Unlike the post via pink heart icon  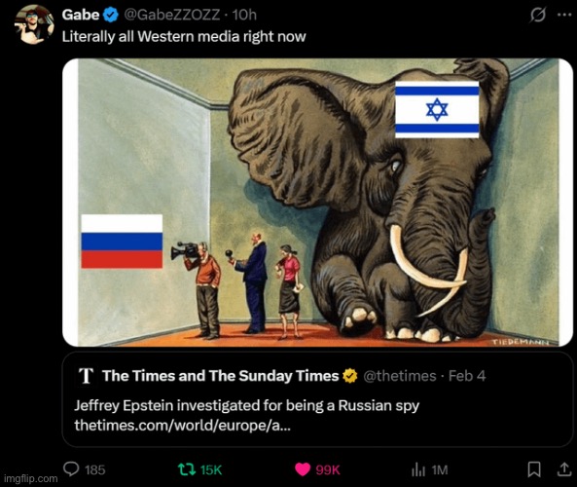pos(303,469)
